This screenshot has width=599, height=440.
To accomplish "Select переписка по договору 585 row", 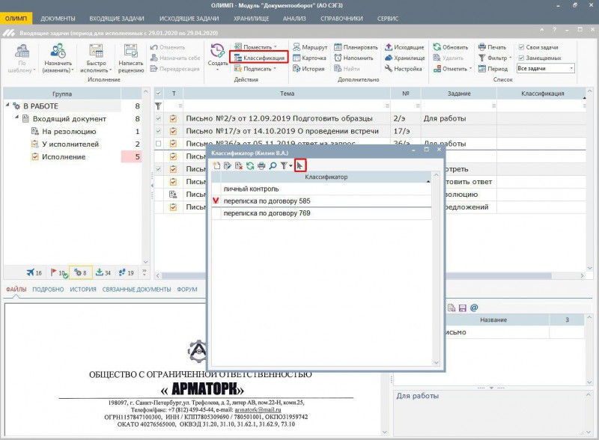I will pyautogui.click(x=322, y=201).
